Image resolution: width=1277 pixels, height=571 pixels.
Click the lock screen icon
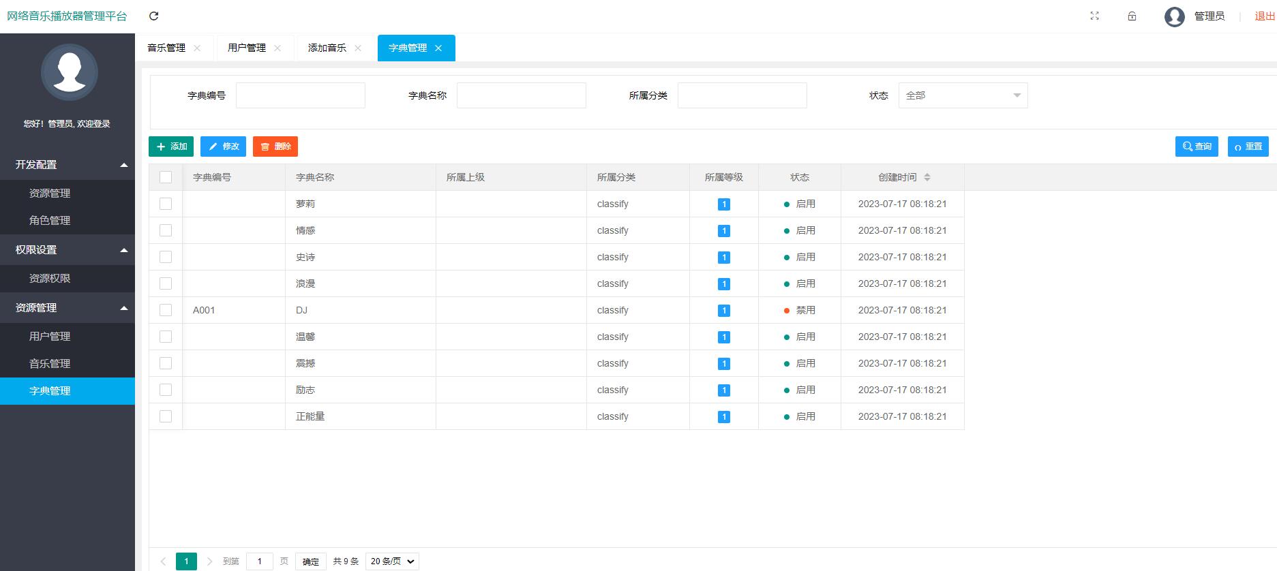1132,16
